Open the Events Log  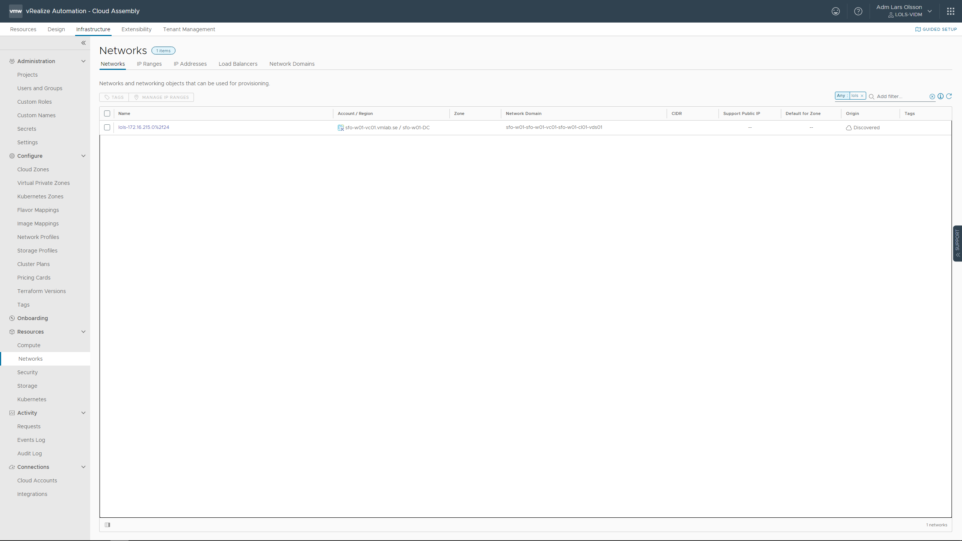click(31, 440)
